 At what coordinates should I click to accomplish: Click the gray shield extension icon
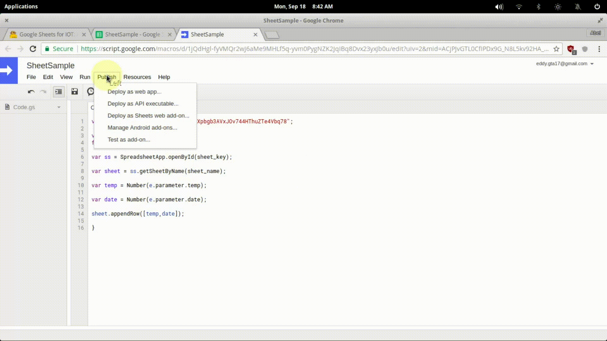coord(585,49)
